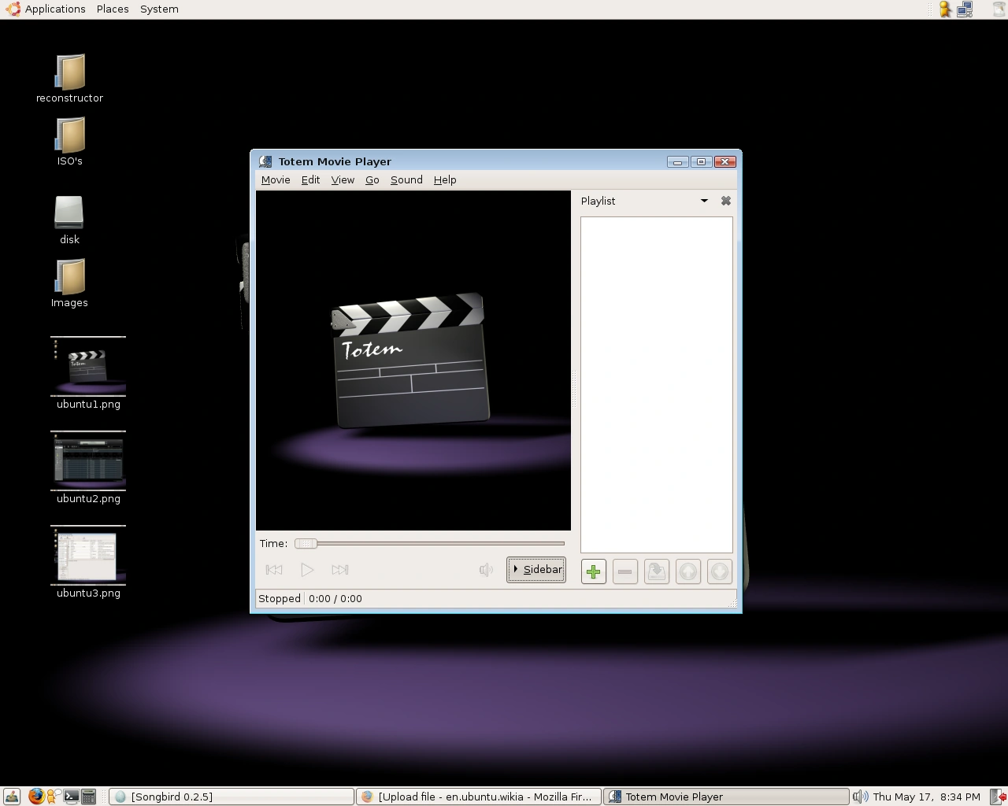
Task: Open the Sound menu
Action: [x=406, y=180]
